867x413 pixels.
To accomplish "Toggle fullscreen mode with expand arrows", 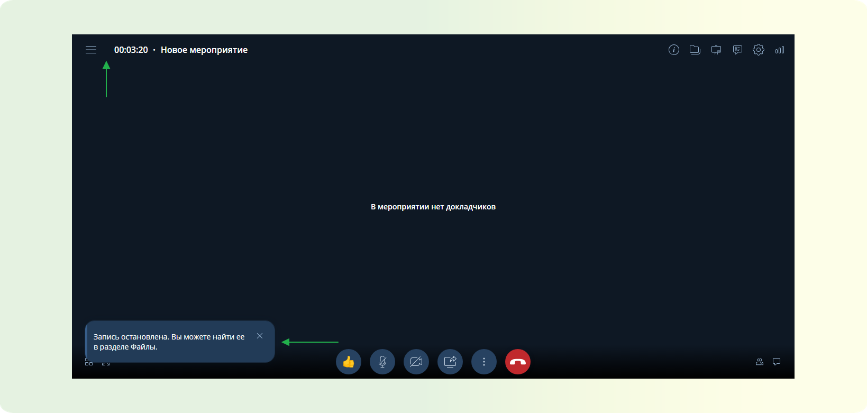I will coord(106,364).
